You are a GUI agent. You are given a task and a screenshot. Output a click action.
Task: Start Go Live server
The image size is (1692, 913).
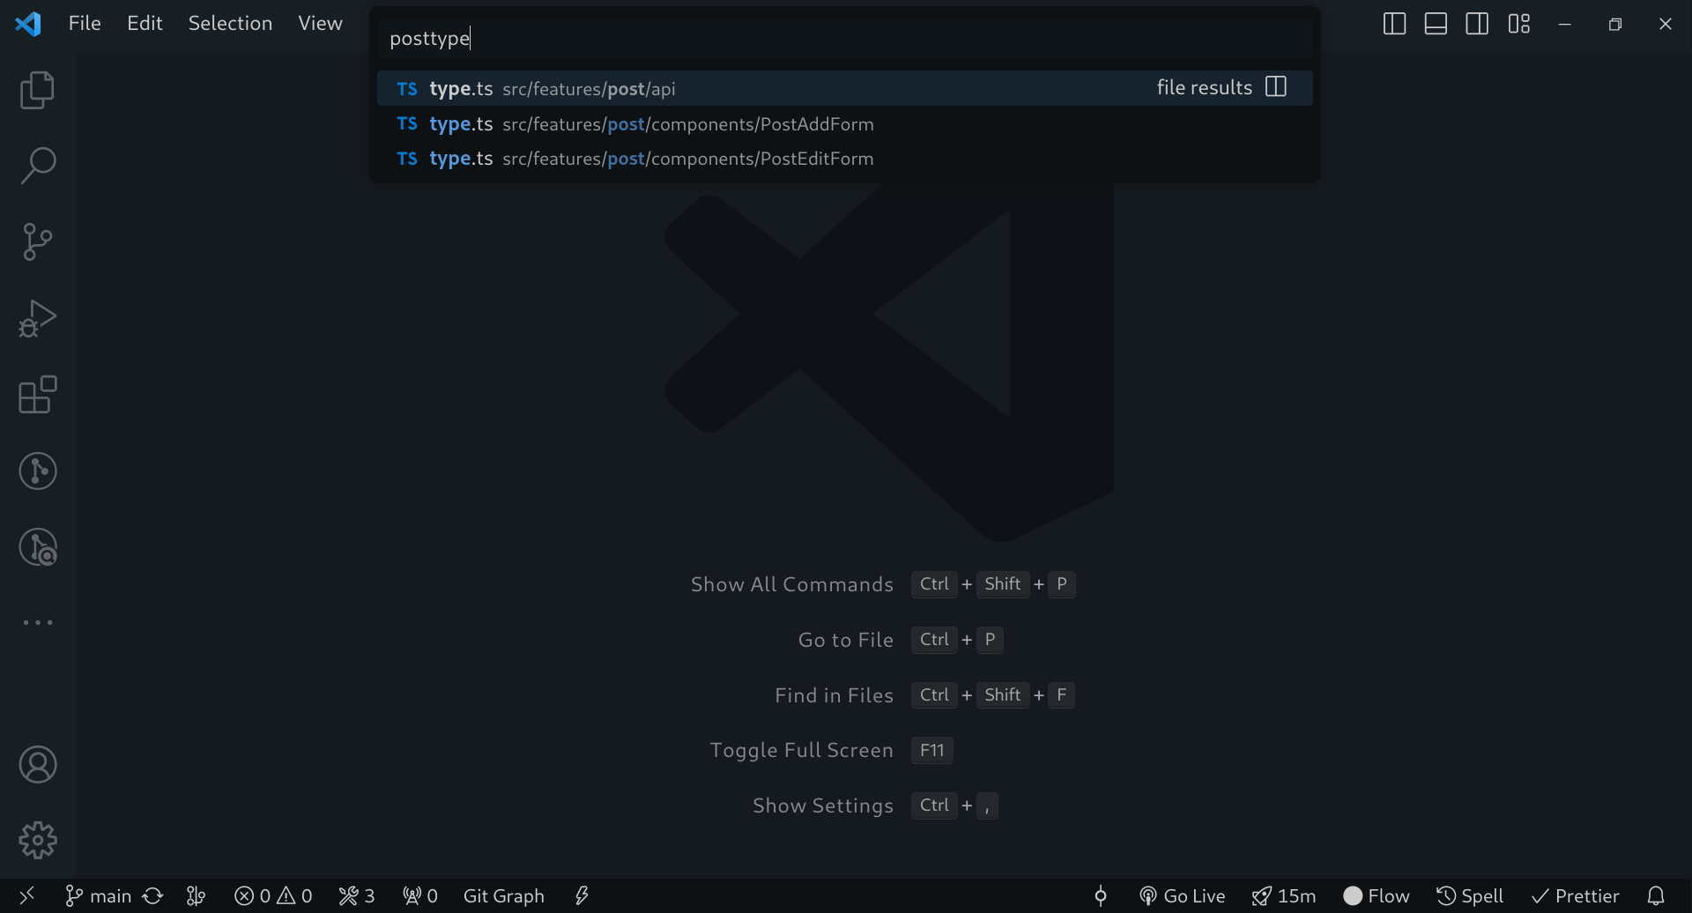(1182, 896)
